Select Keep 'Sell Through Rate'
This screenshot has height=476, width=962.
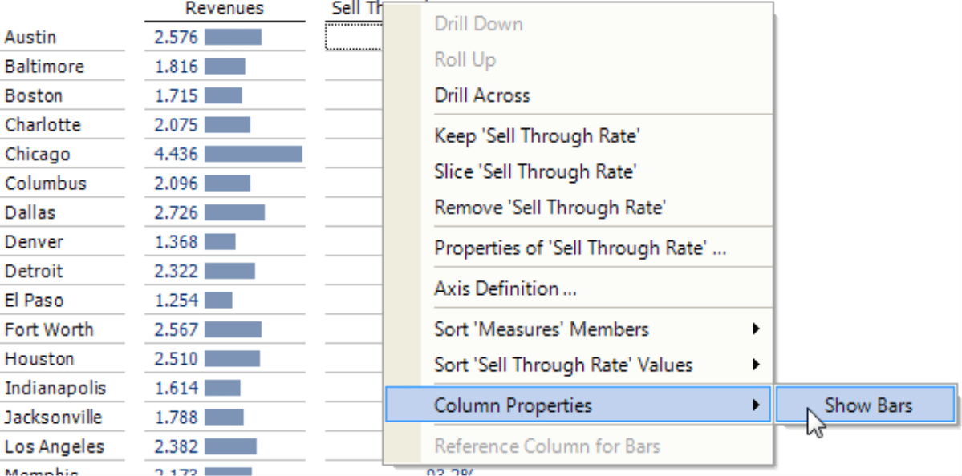538,135
